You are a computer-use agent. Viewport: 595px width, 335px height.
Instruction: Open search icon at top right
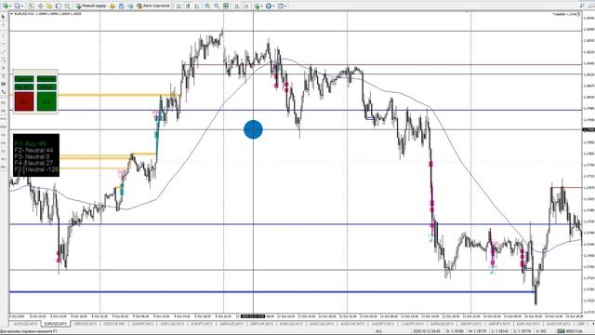click(x=582, y=7)
